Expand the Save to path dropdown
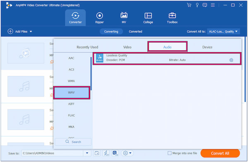248x162 pixels. (87, 153)
